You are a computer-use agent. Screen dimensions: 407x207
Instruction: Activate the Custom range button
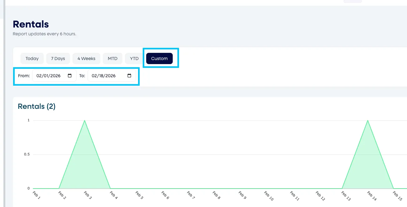[159, 58]
